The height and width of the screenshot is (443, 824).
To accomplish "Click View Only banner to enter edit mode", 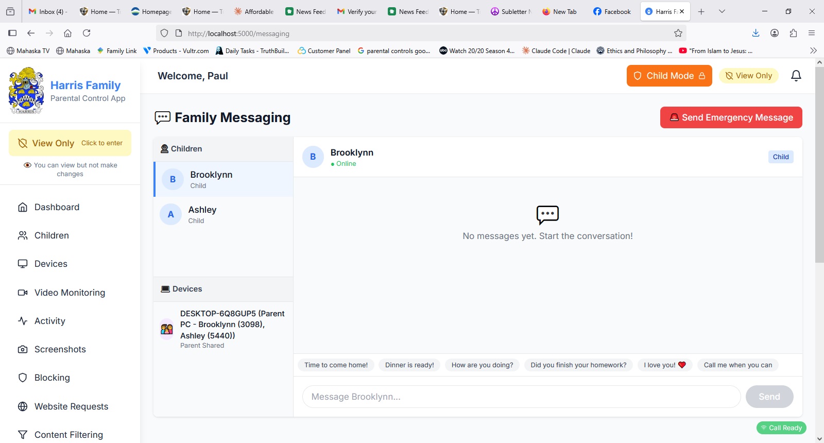I will [70, 143].
